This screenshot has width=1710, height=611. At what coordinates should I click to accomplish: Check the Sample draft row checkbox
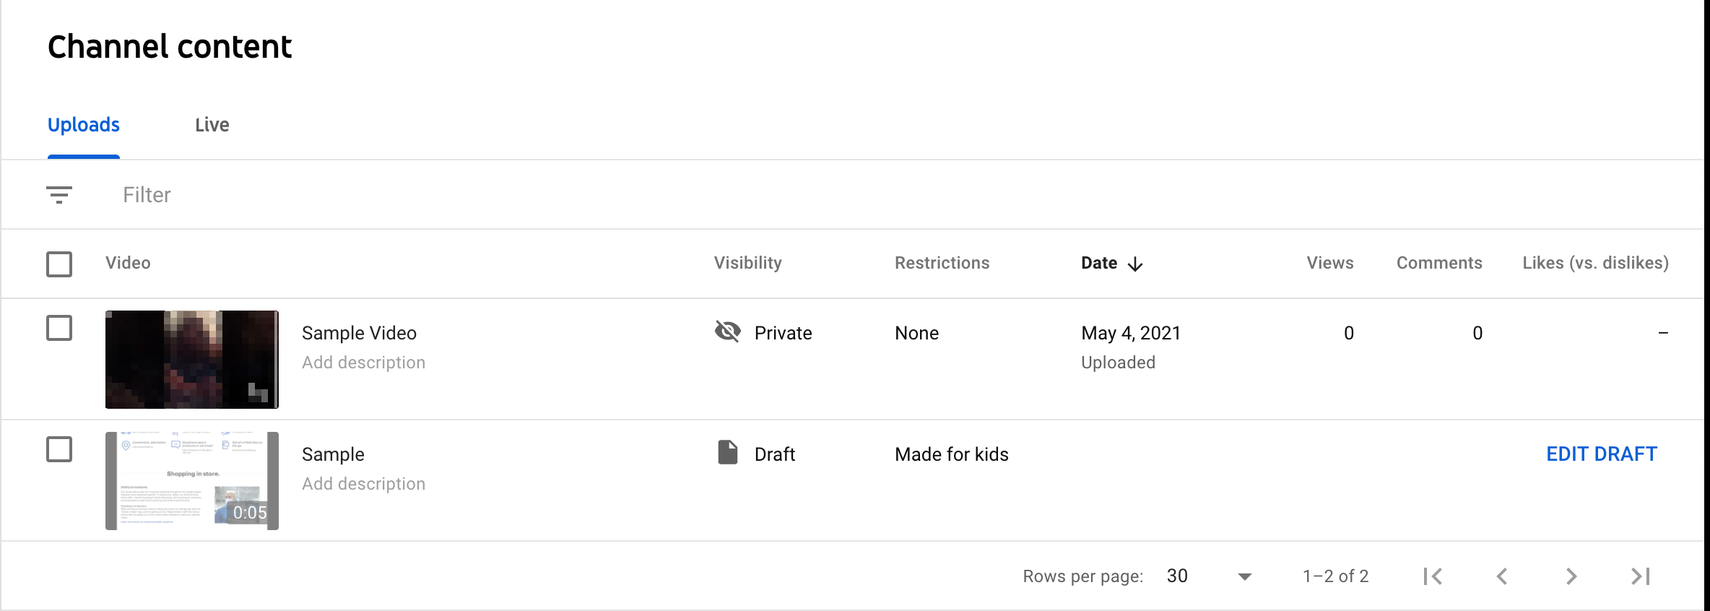[x=59, y=449]
